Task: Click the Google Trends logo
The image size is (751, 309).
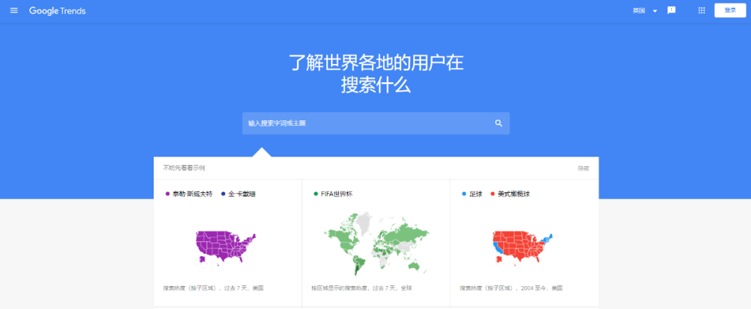Action: [58, 10]
